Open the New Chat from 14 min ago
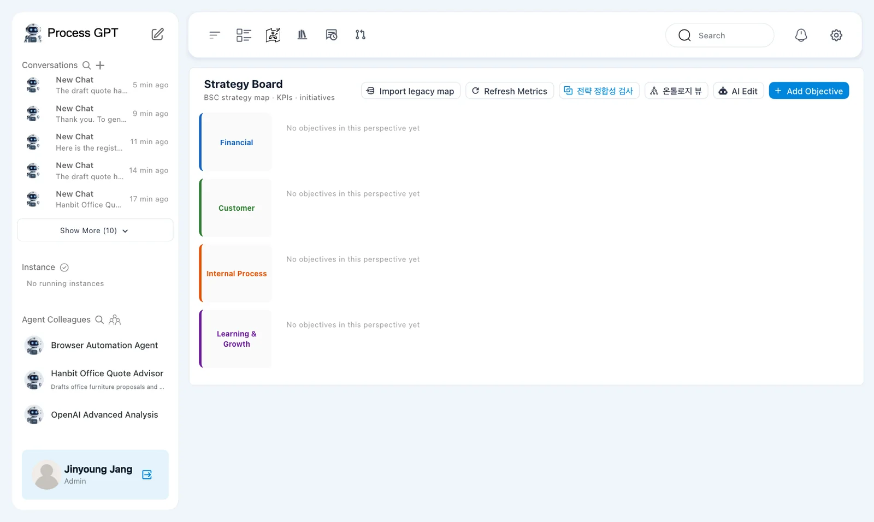 click(95, 170)
